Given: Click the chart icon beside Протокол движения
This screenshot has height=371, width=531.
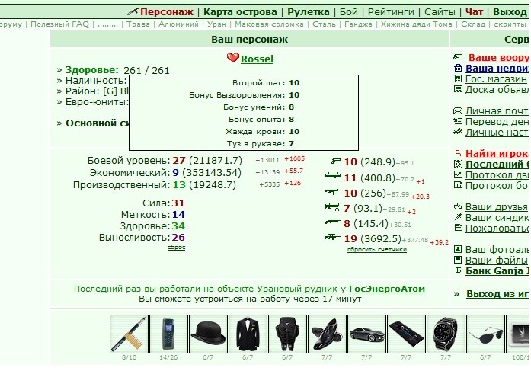Looking at the screenshot, I should point(458,174).
